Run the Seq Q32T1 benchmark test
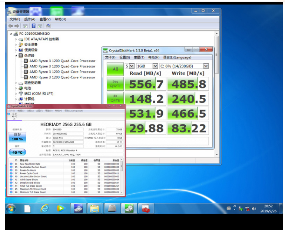Image resolution: width=285 pixels, height=230 pixels. click(115, 84)
